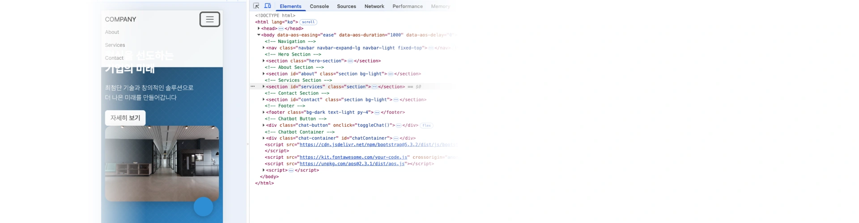Screen dimensions: 859x223
Task: Select the closing </html> tag row
Action: [x=264, y=183]
